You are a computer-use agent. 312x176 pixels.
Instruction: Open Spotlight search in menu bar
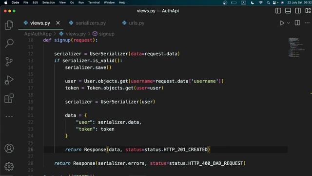[268, 2]
